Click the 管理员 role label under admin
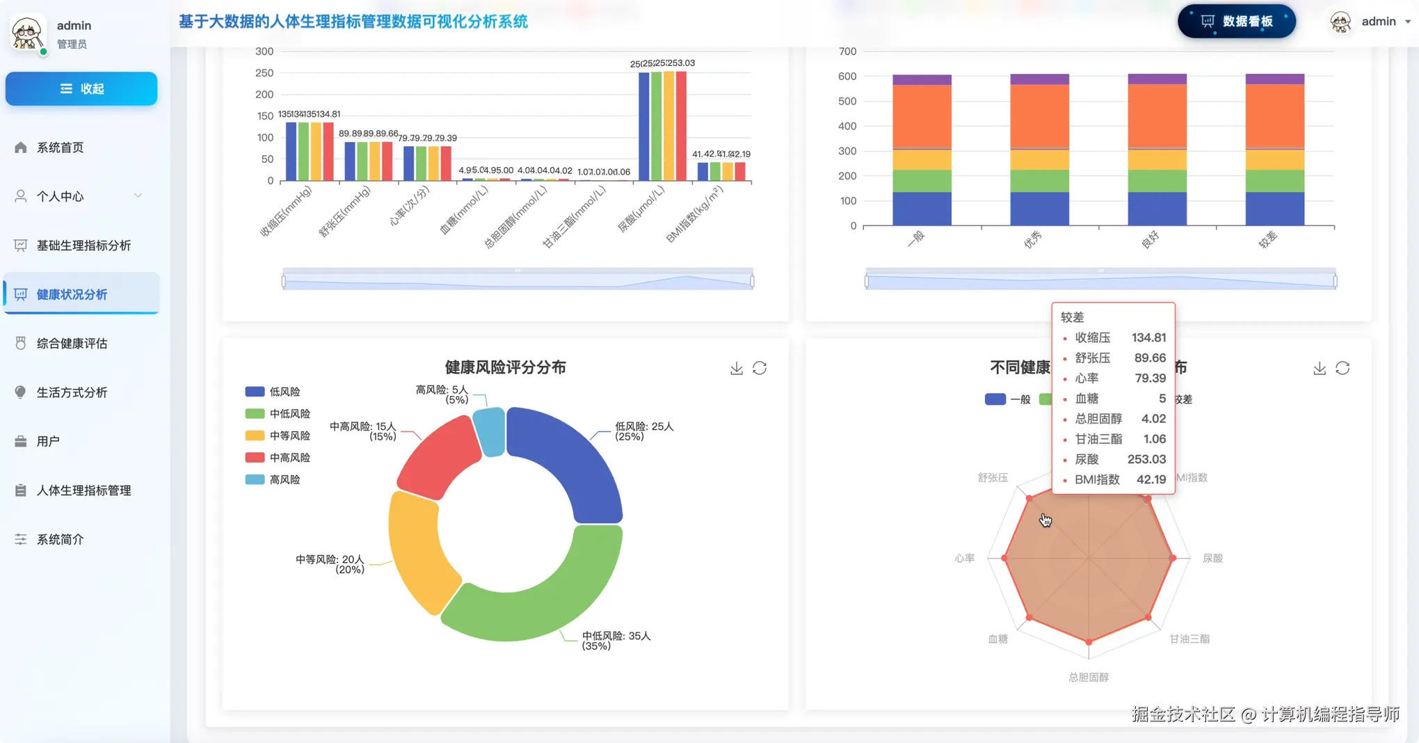The image size is (1419, 743). 72,44
